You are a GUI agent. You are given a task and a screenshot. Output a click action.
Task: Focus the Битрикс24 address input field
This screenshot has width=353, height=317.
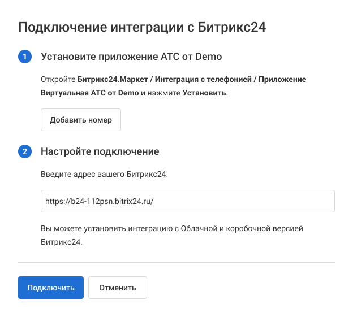188,201
